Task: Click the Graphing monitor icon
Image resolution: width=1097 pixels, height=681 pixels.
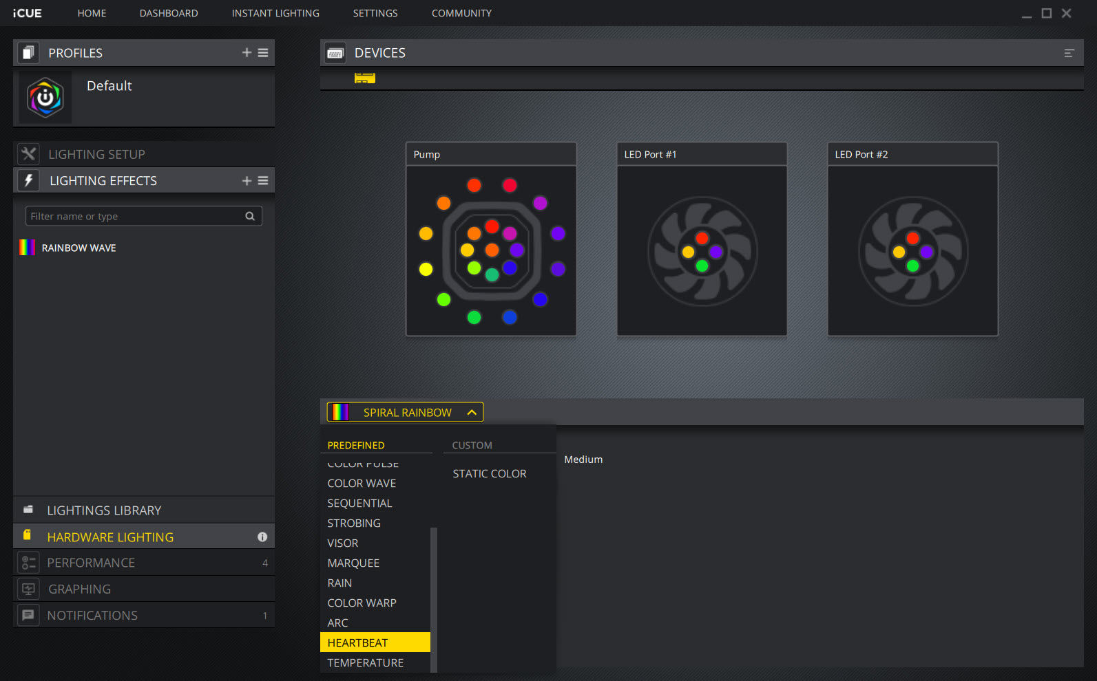Action: (x=28, y=589)
